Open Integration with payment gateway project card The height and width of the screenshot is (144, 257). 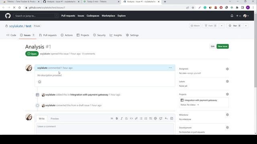tap(201, 100)
